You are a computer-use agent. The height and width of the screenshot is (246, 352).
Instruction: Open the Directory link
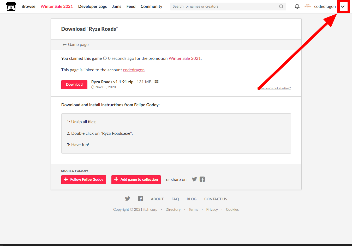tap(173, 209)
